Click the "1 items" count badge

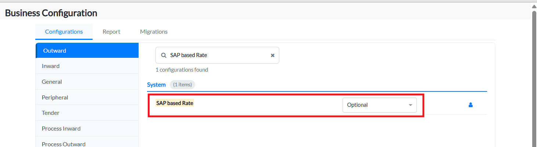(183, 85)
